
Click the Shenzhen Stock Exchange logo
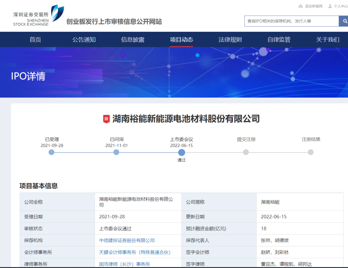[x=38, y=16]
